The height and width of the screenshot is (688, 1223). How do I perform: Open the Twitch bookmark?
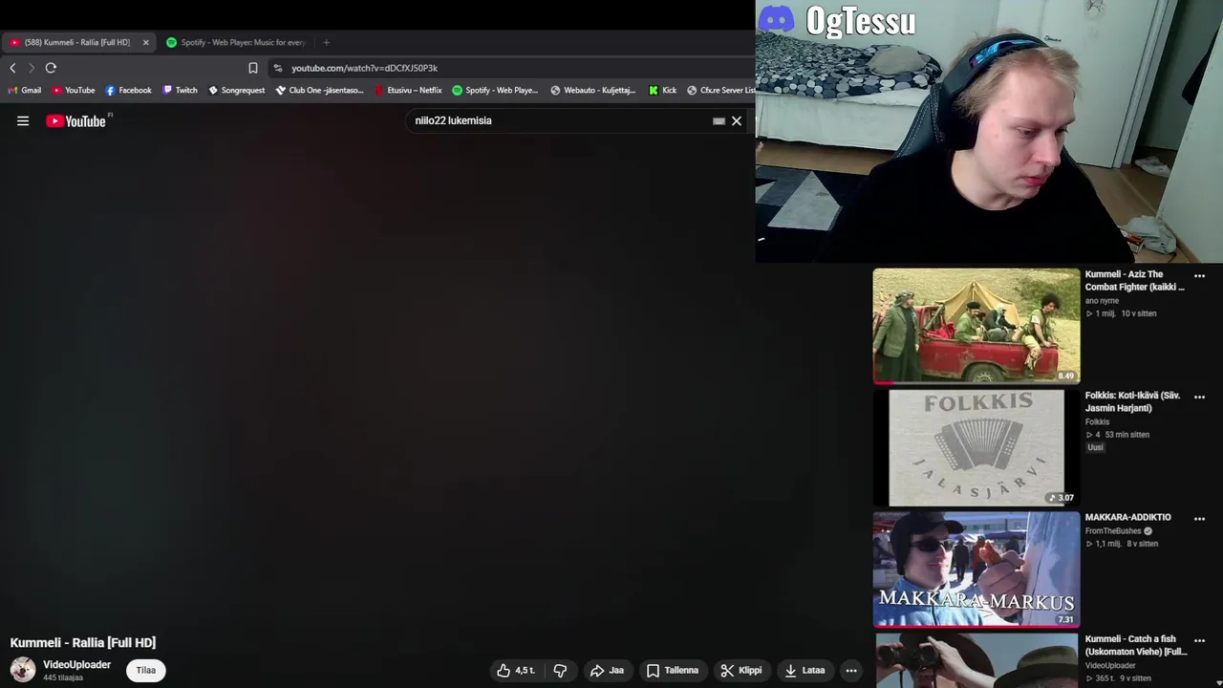[180, 91]
